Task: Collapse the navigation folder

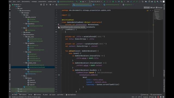Action: pos(24,43)
